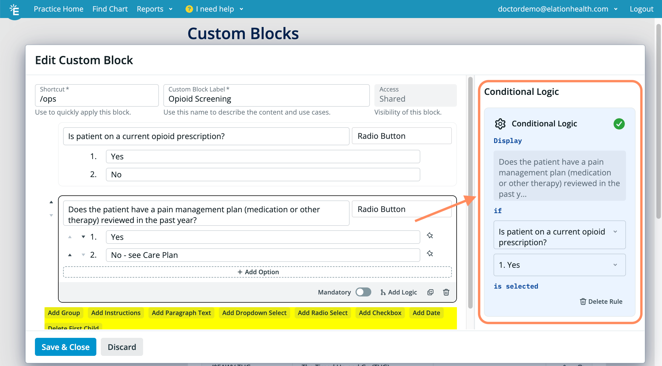Move option 2 No - see Care Plan up

pos(70,255)
